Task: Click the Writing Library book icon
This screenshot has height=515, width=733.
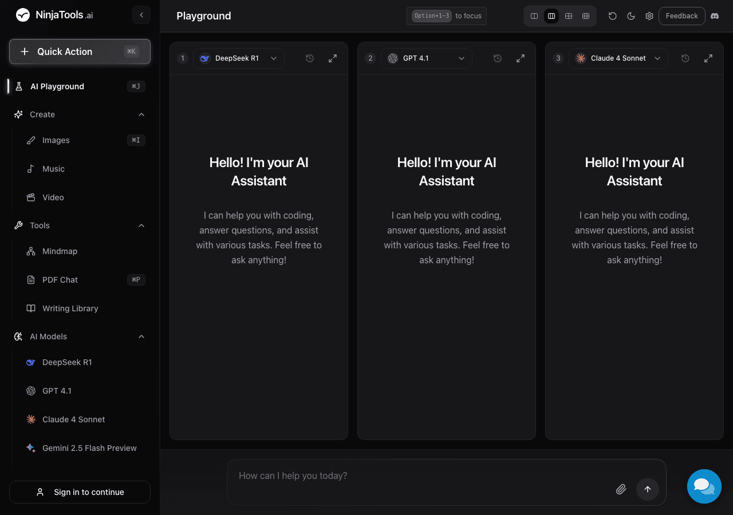Action: coord(31,308)
